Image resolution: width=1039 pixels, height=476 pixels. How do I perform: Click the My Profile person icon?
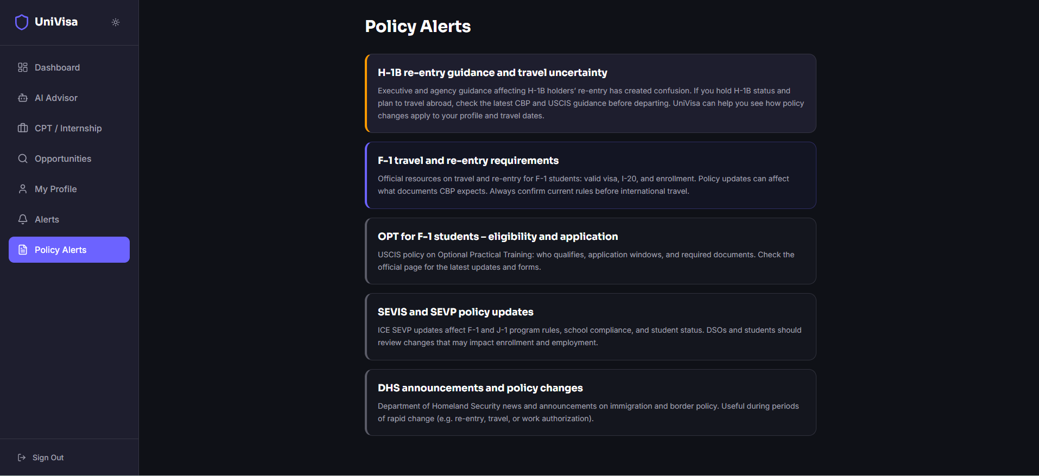pos(23,189)
